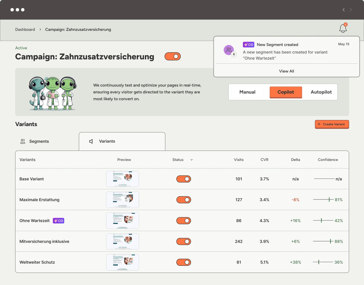Open the Maximale Erstattung preview thumbnail
This screenshot has height=285, width=364.
coord(123,200)
